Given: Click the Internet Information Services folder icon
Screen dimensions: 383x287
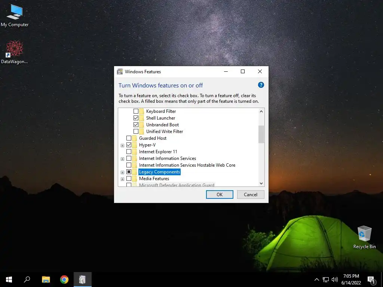Looking at the screenshot, I should [x=135, y=158].
